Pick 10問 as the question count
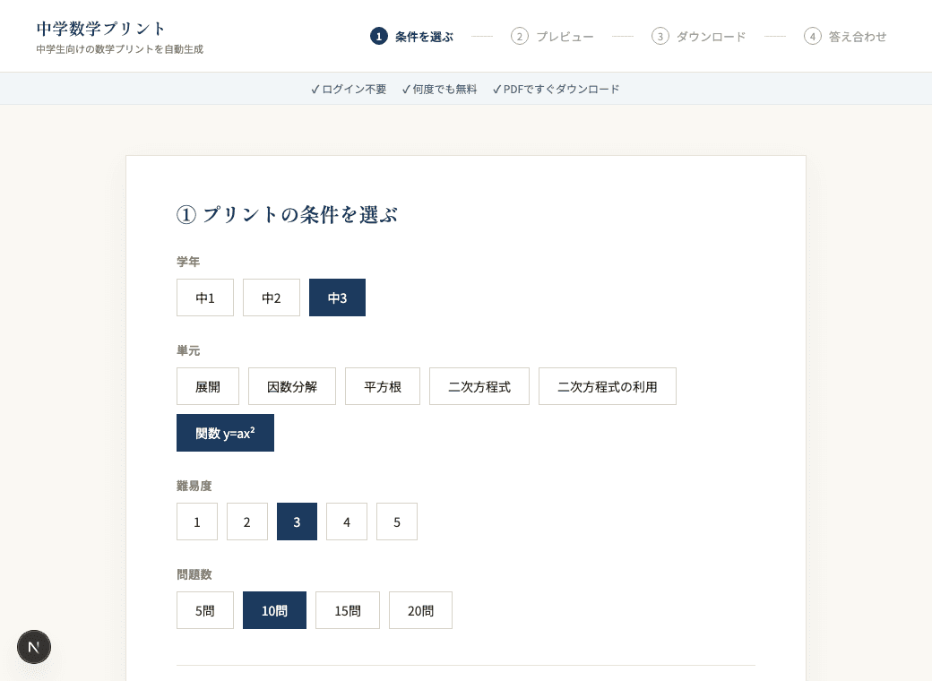This screenshot has height=681, width=932. pos(274,610)
